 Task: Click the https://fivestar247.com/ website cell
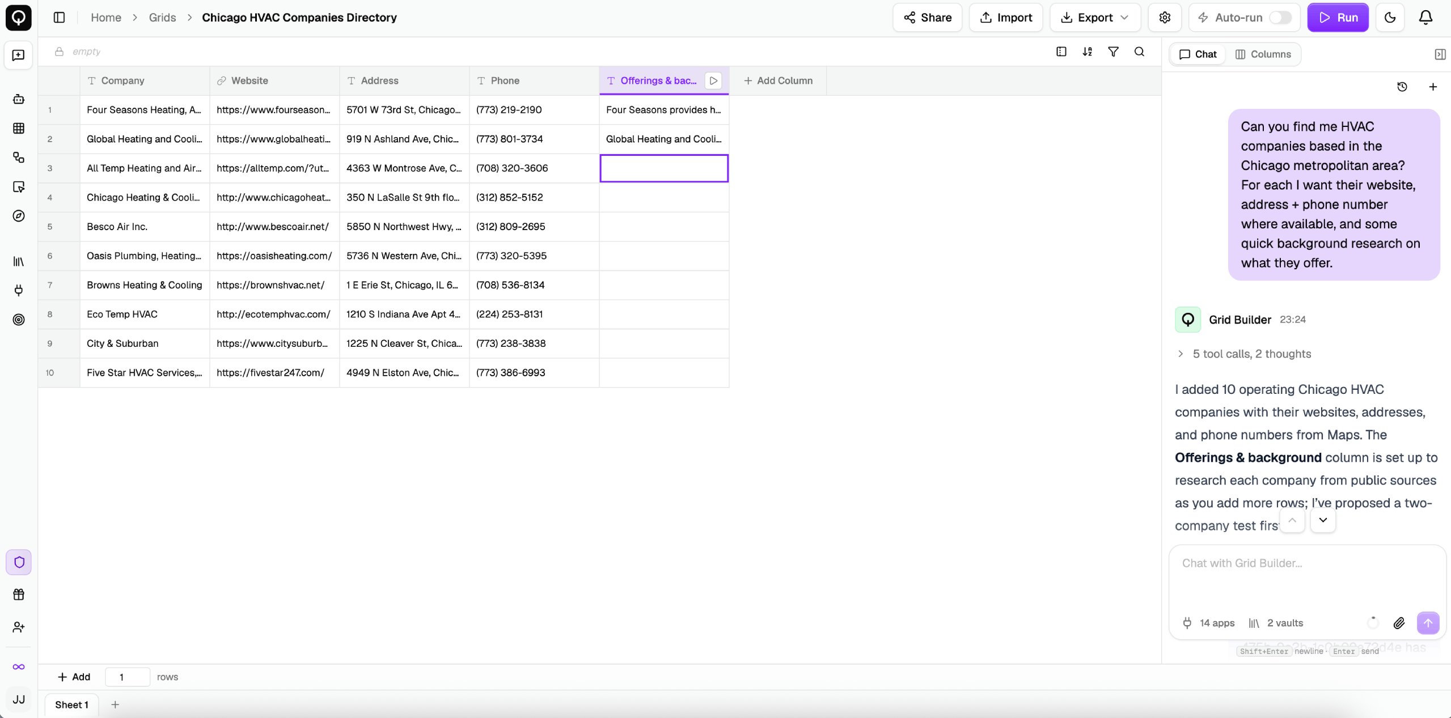pos(274,372)
